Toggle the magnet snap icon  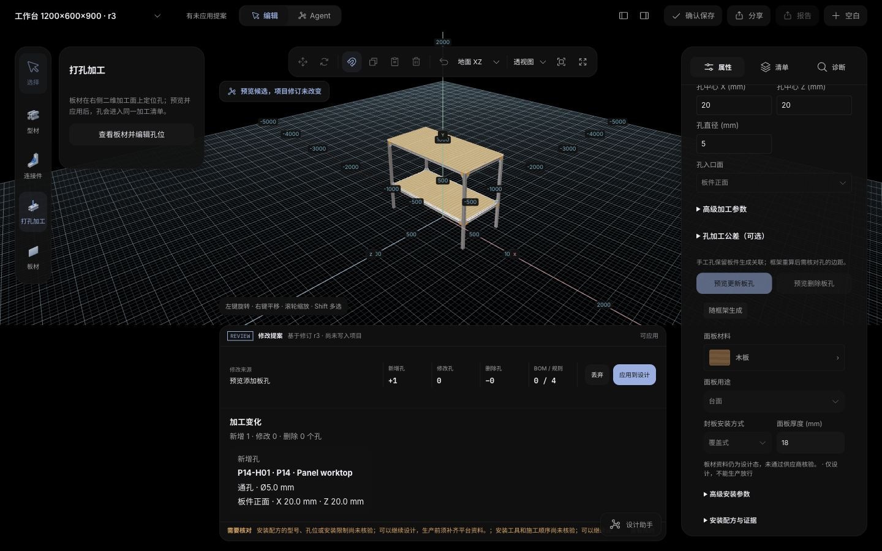point(352,62)
